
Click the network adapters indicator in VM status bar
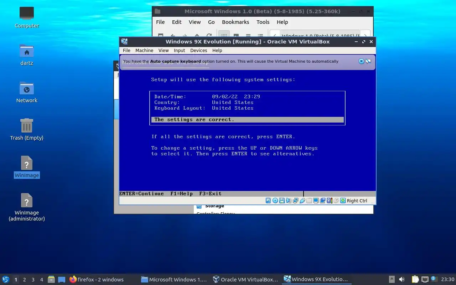pyautogui.click(x=295, y=201)
